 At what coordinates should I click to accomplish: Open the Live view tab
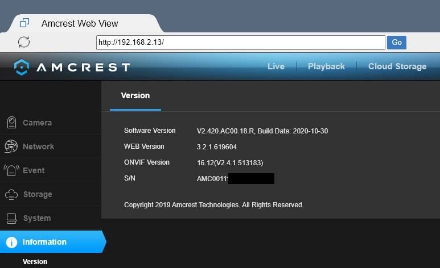click(x=276, y=66)
